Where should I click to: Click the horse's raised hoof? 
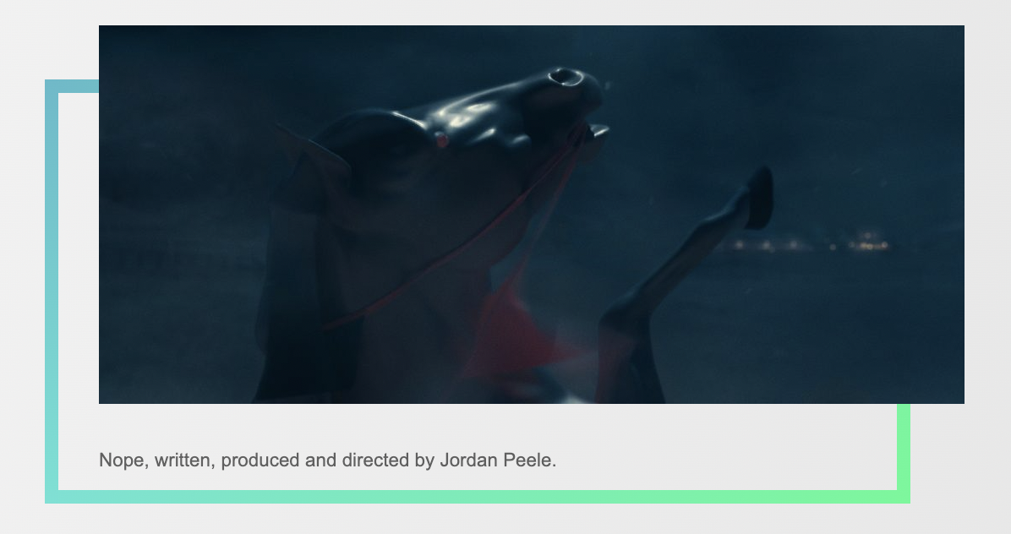click(759, 198)
